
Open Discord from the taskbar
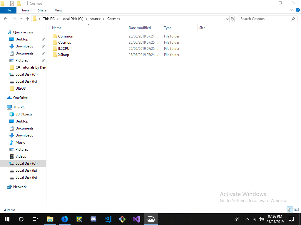point(93,219)
